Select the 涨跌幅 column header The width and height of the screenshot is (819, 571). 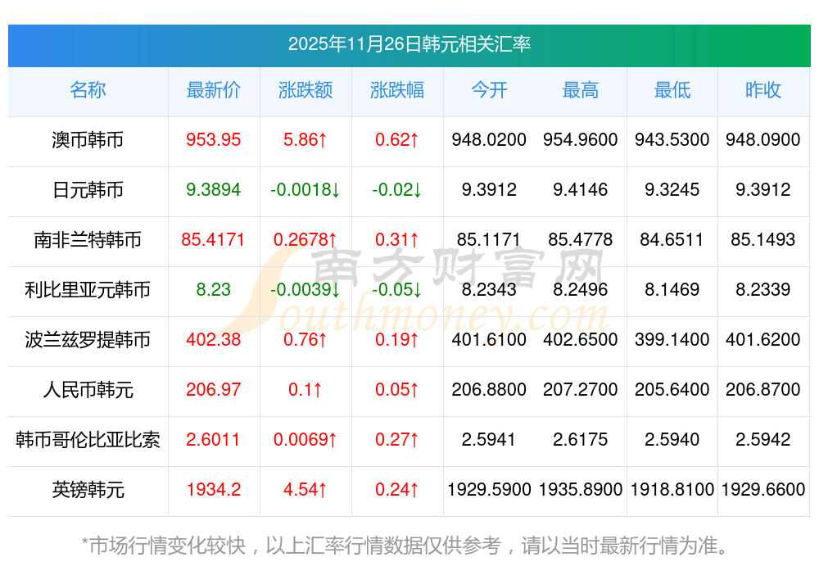click(397, 91)
